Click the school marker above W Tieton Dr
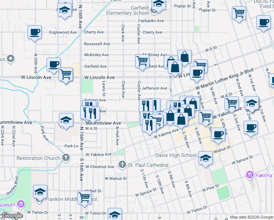Screen dimensions: 274x220 pos(115,214)
